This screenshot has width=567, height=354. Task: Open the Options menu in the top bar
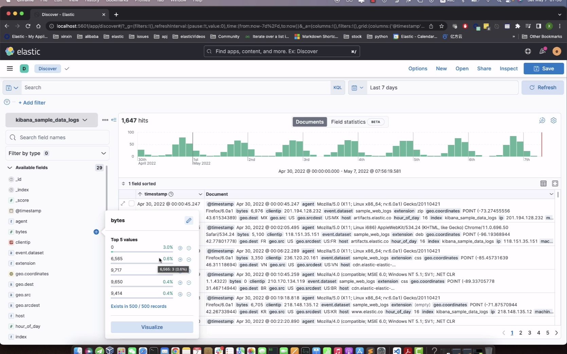(418, 69)
